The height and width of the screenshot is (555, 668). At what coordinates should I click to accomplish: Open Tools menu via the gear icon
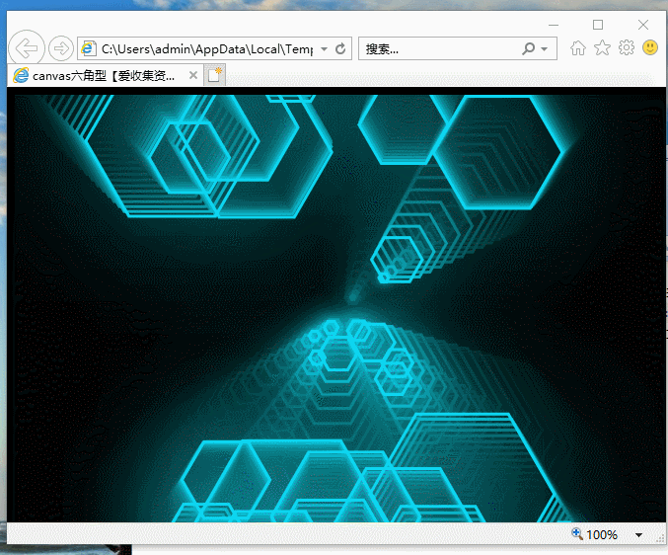click(627, 47)
